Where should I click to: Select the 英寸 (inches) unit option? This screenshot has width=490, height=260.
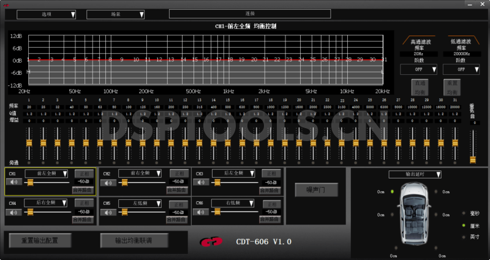[x=475, y=236]
